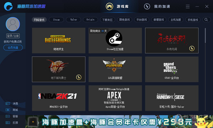The width and height of the screenshot is (213, 128).
Task: Open 商城 store icon in sidebar
Action: tap(8, 110)
